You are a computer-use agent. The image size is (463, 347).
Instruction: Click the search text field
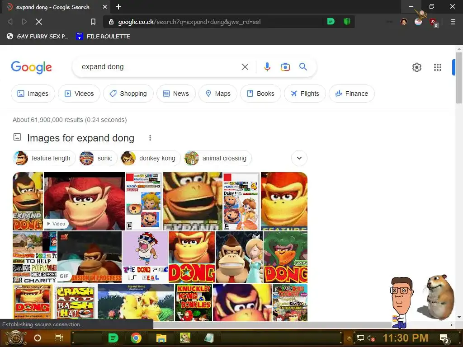(160, 67)
